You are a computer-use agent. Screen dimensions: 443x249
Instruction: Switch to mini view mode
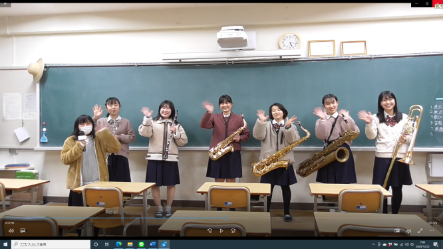397,230
